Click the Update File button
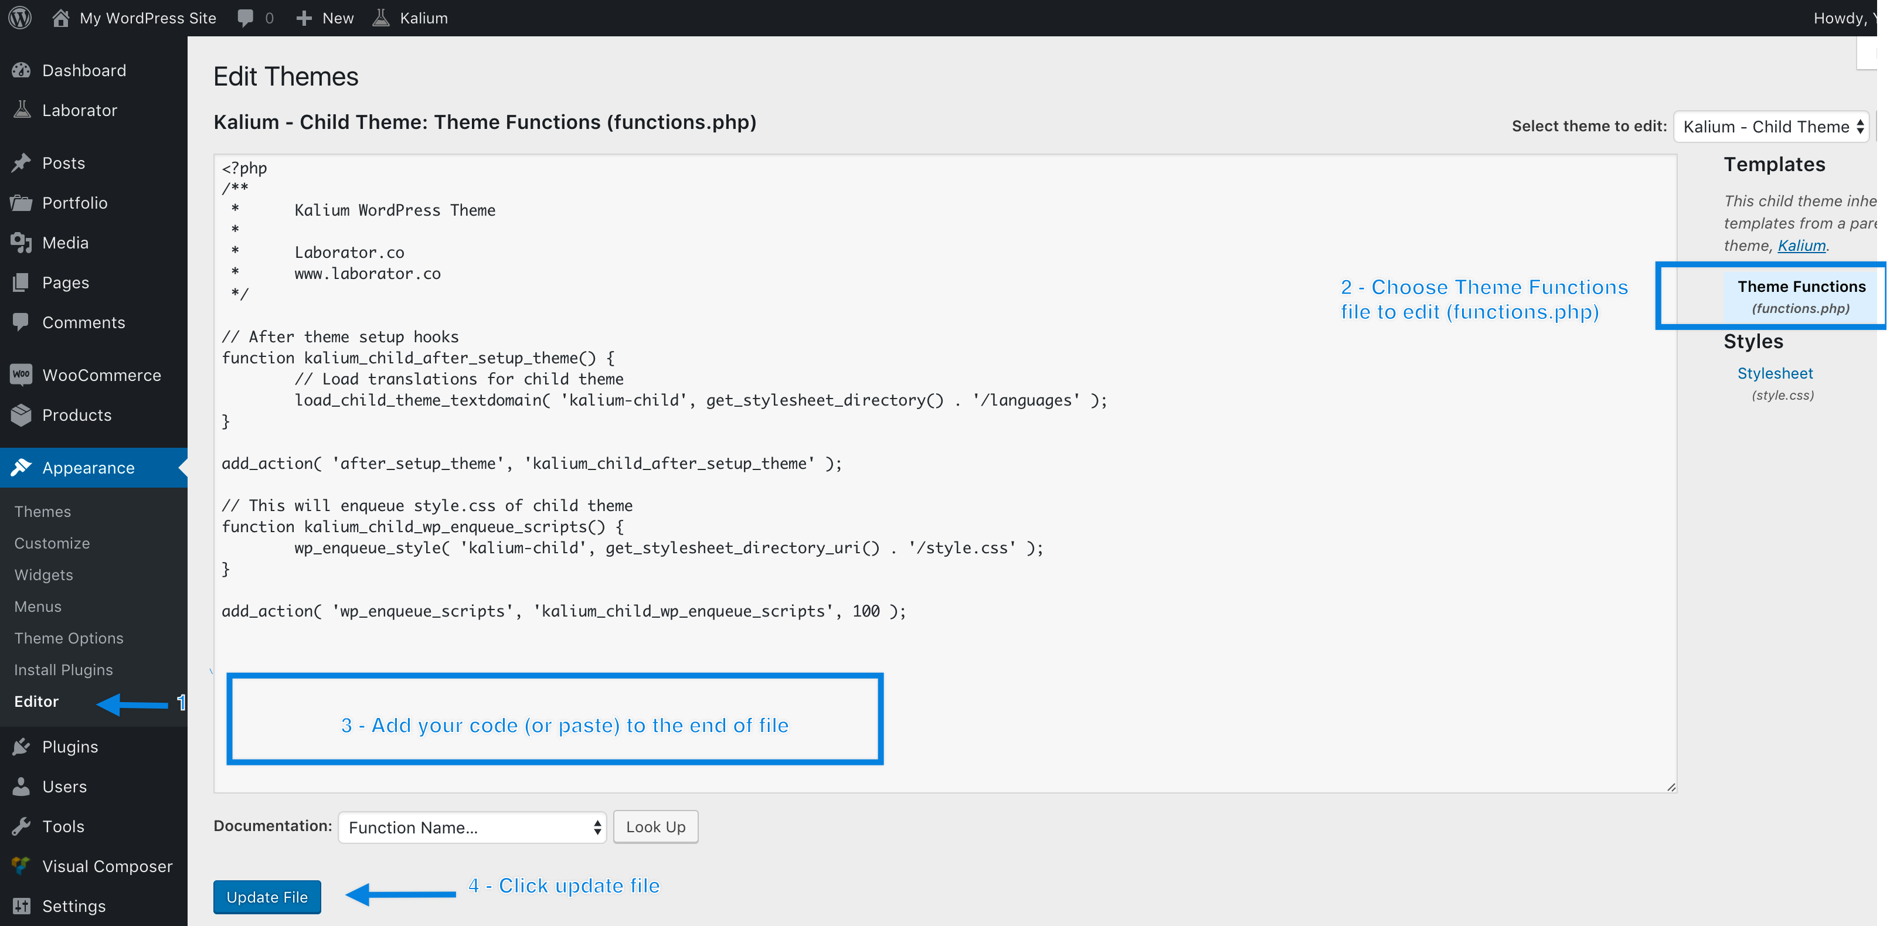Viewport: 1890px width, 926px height. [266, 897]
